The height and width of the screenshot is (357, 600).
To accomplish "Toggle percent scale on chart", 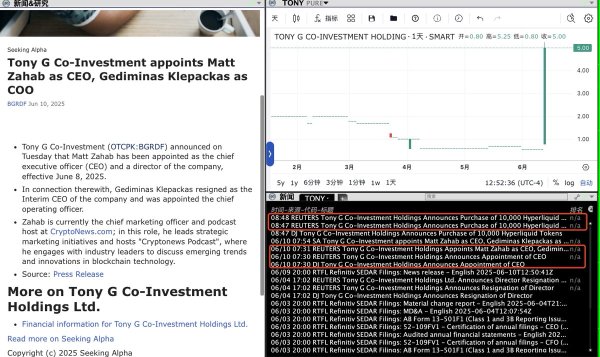I will coord(556,183).
